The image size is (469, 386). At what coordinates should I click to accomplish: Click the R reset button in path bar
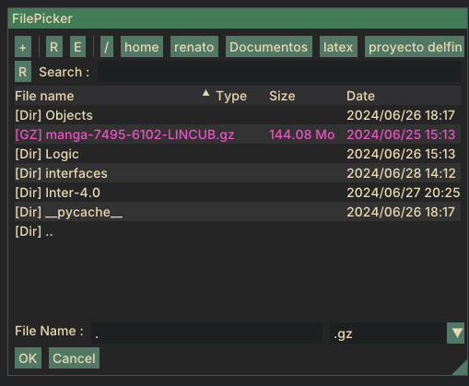pyautogui.click(x=54, y=47)
